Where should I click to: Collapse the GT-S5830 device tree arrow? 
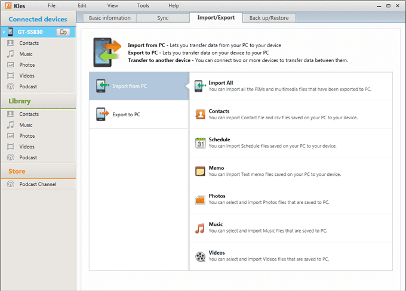(4, 32)
